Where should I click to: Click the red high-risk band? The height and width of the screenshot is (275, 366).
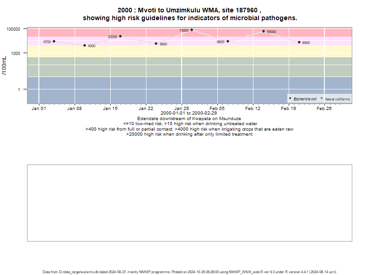click(189, 32)
